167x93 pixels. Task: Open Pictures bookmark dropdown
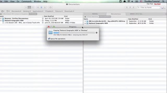59,11
